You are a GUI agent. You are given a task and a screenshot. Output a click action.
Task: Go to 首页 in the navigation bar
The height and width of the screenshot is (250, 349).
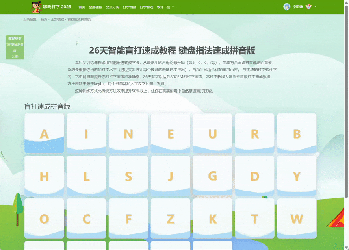[x=82, y=7]
